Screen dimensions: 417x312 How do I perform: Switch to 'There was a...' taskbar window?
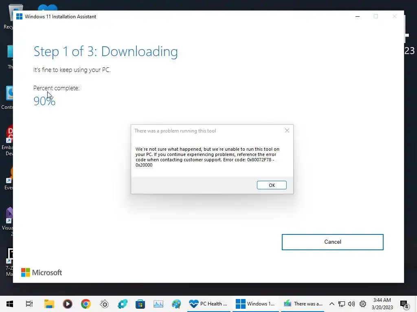coord(303,304)
